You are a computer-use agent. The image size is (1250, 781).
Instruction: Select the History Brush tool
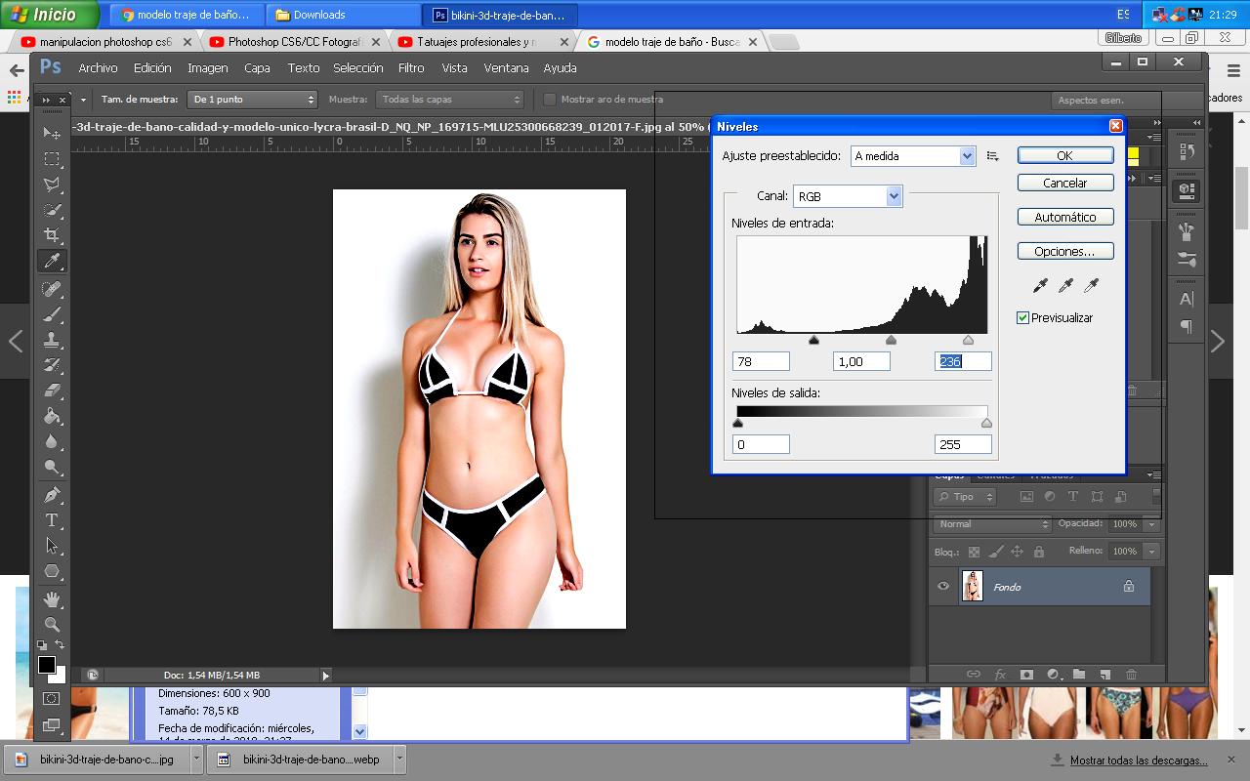(52, 365)
